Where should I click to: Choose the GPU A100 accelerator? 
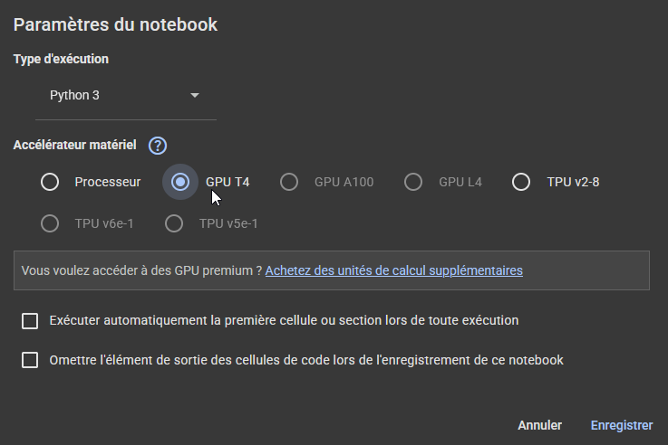pos(289,182)
